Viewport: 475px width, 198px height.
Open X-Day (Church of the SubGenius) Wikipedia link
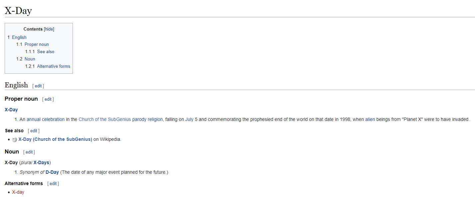pos(55,140)
